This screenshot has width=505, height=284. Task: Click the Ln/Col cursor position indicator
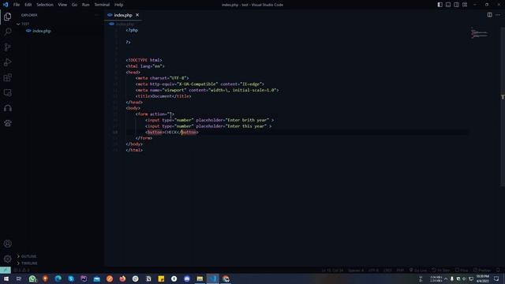point(332,270)
